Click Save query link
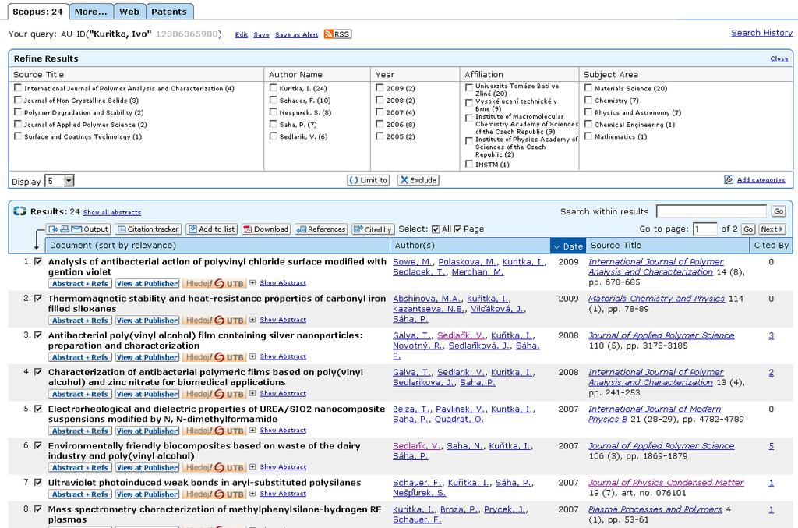The image size is (798, 528). [262, 34]
